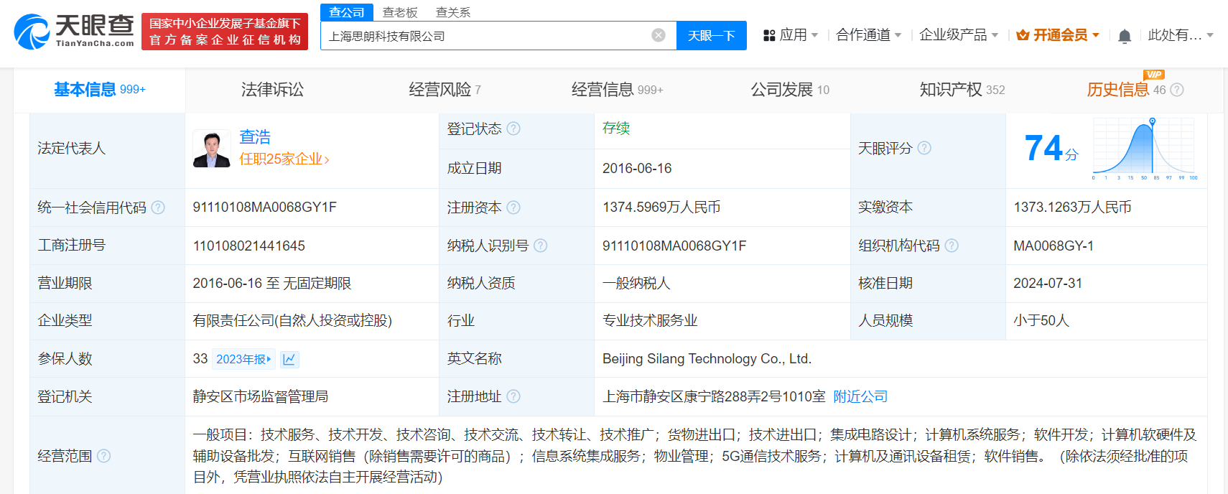The width and height of the screenshot is (1228, 494).
Task: Click staff size value 小于50人
Action: [x=1041, y=321]
